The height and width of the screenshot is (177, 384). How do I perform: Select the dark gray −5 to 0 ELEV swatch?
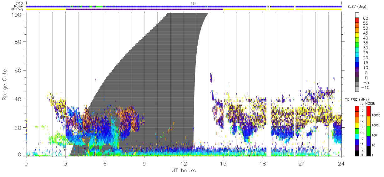(357, 80)
